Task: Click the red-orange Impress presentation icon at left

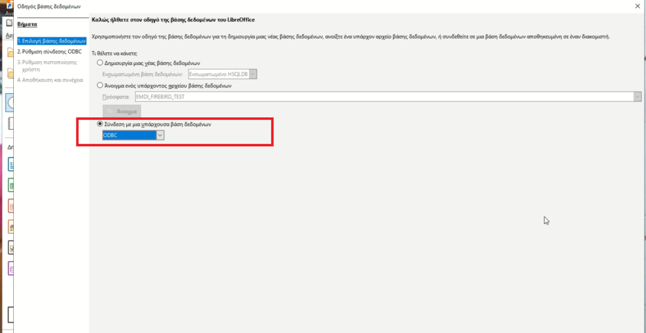Action: pyautogui.click(x=10, y=206)
